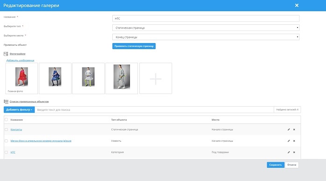Image resolution: width=326 pixels, height=181 pixels.
Task: Click the Фотографии heading link
Action: [17, 54]
